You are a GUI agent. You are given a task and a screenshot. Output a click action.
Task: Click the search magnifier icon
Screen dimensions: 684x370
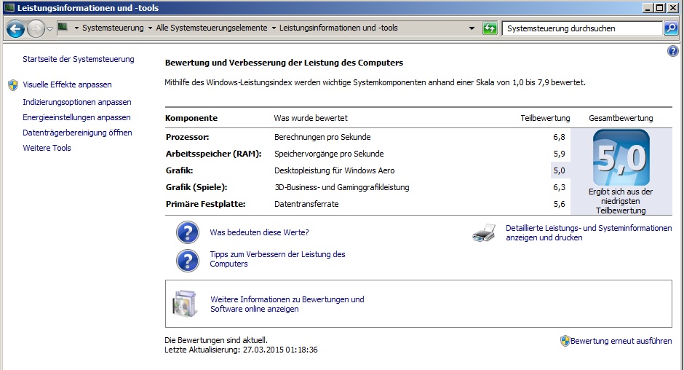tap(670, 28)
